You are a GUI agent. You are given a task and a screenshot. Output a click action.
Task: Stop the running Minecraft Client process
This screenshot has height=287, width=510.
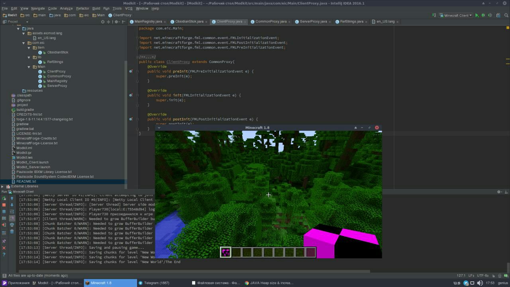point(4,205)
